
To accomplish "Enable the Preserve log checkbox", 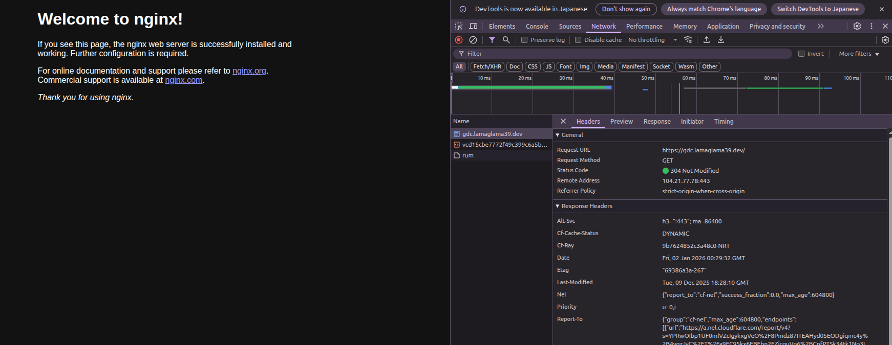I will point(524,40).
